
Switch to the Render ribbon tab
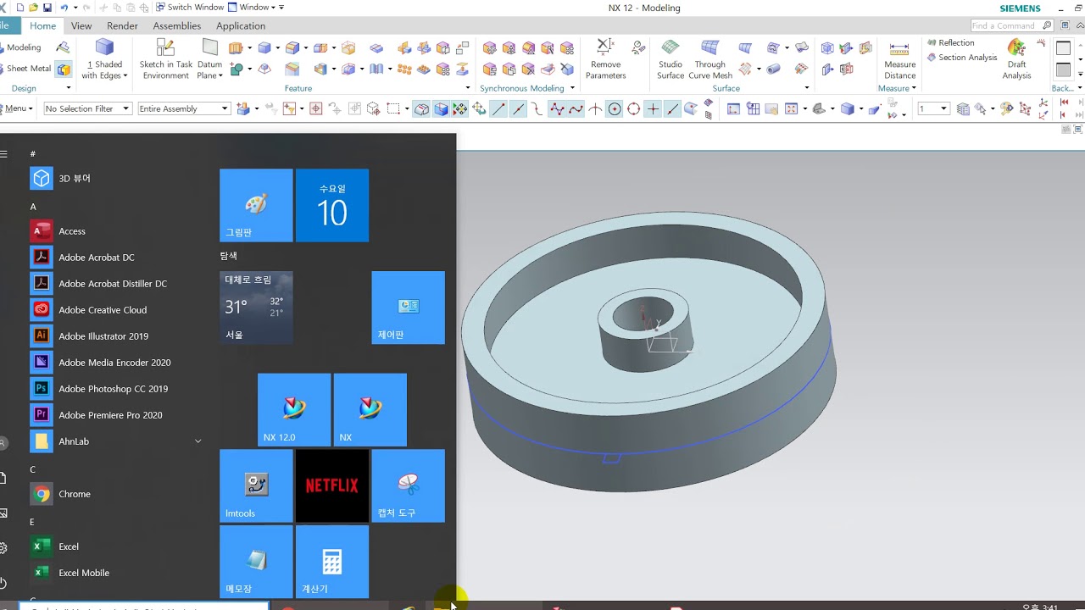coord(122,26)
